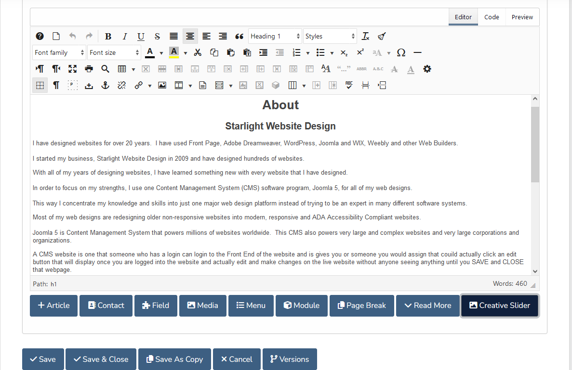This screenshot has height=370, width=572.
Task: Click the New Document icon
Action: (x=56, y=36)
